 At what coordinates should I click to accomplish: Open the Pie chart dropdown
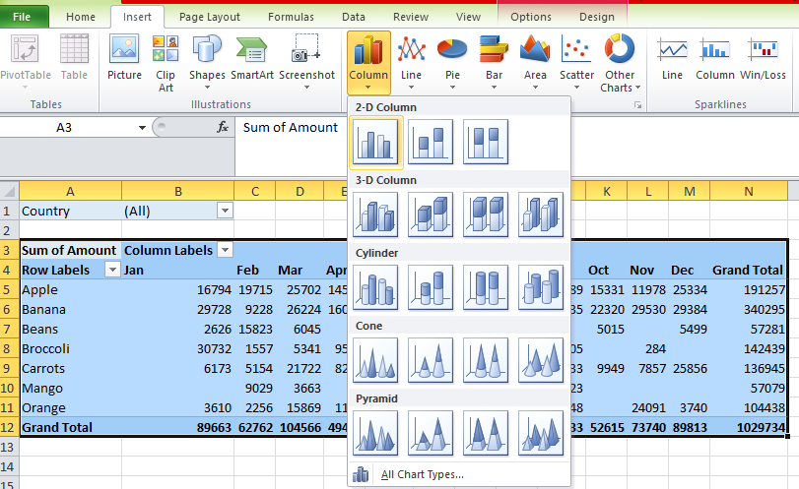452,63
